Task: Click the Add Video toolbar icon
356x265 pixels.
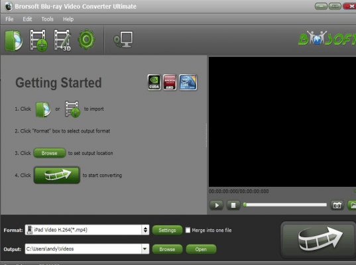Action: [38, 40]
